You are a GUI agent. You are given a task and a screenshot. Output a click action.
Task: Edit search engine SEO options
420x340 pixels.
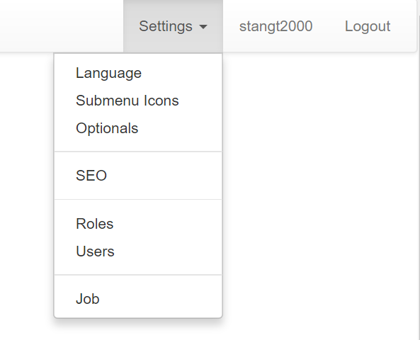138,176
